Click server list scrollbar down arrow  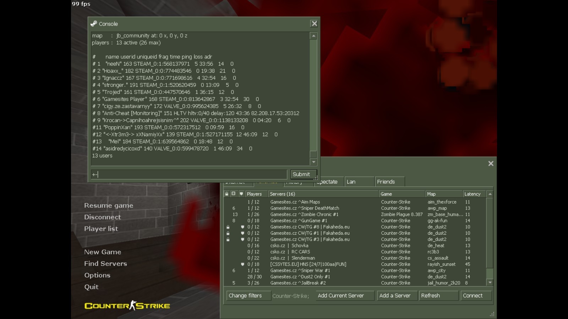coord(490,283)
